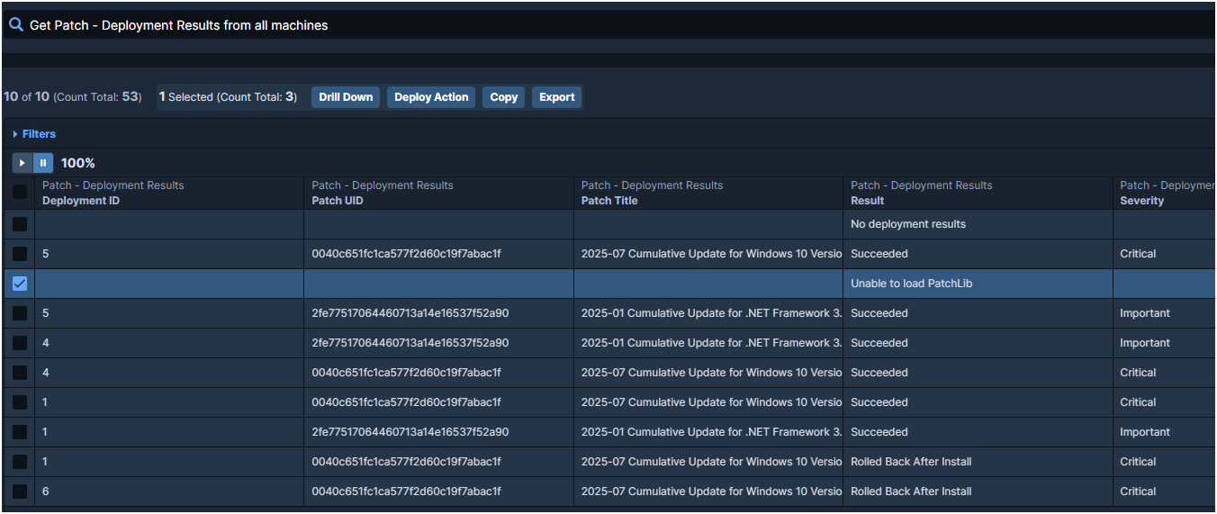Sort by the Patch UID column header
The height and width of the screenshot is (514, 1217).
pyautogui.click(x=338, y=201)
